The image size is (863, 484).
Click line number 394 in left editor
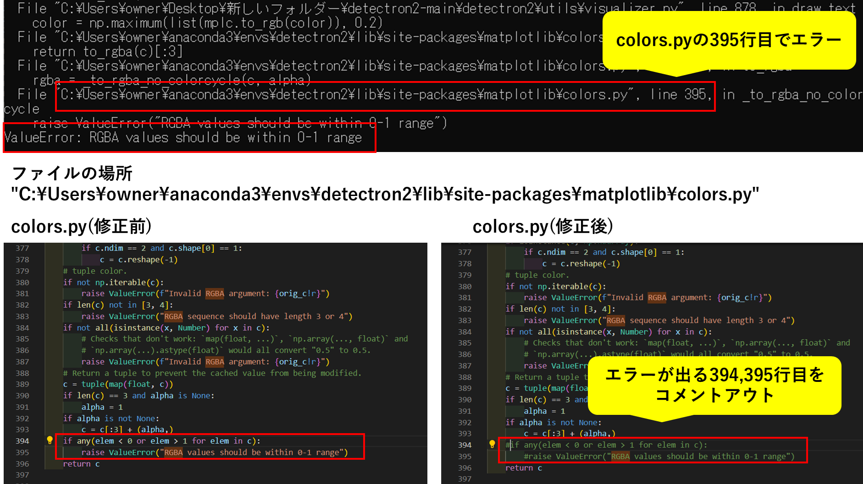(x=22, y=441)
